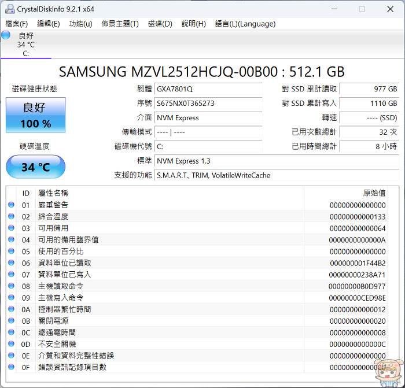Click status orb for attribute 0F 錯誤資訊記錄項目數
The width and height of the screenshot is (405, 388).
click(11, 367)
